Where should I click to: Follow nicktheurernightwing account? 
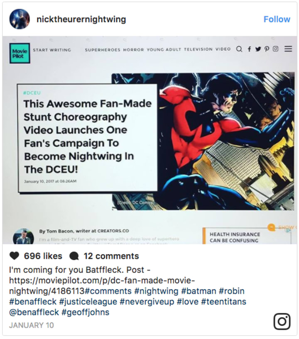[x=277, y=19]
